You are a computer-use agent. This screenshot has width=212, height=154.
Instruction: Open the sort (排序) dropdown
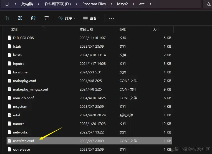[67, 18]
